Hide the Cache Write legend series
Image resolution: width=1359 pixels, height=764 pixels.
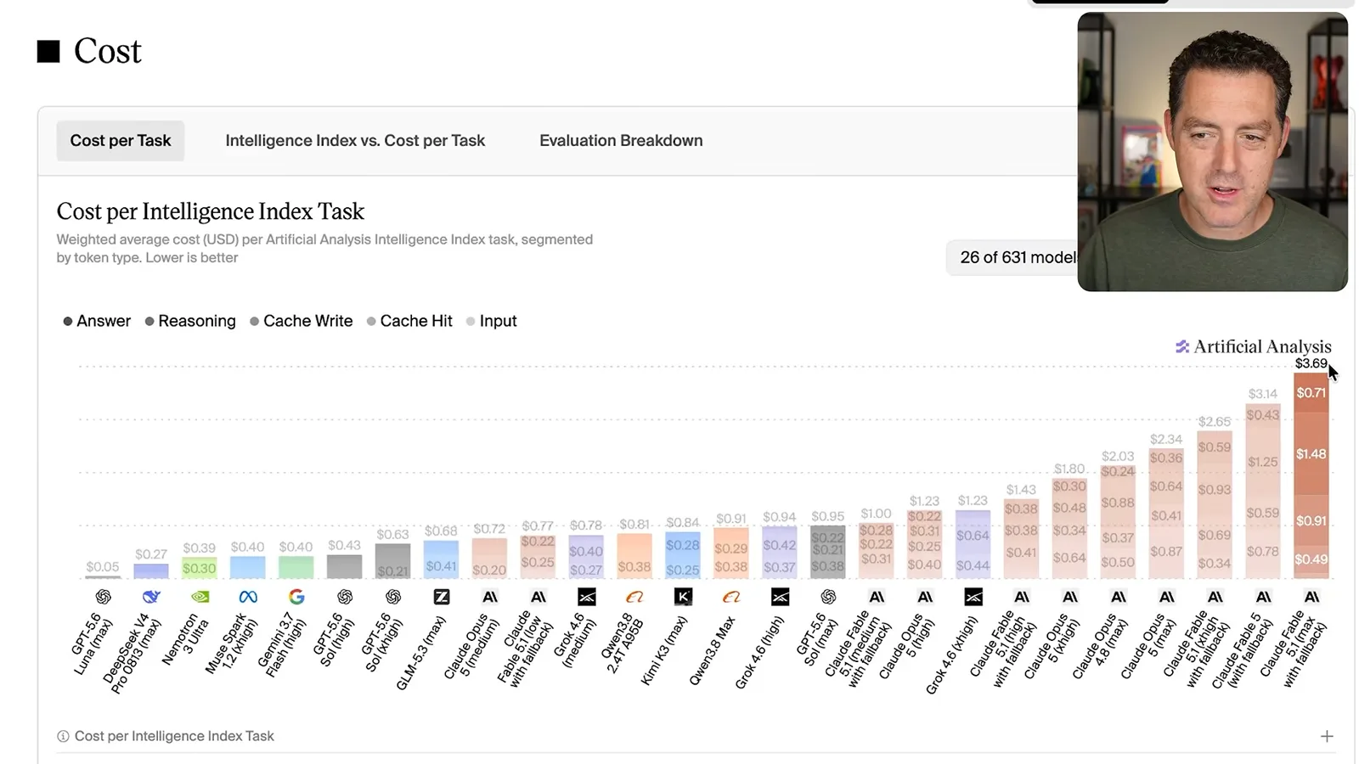pyautogui.click(x=301, y=321)
